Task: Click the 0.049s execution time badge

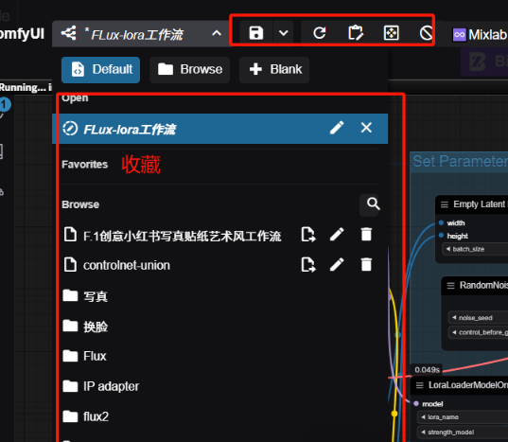Action: click(x=427, y=370)
